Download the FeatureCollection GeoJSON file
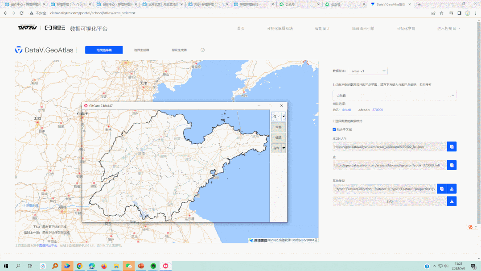Image resolution: width=481 pixels, height=271 pixels. 452,189
